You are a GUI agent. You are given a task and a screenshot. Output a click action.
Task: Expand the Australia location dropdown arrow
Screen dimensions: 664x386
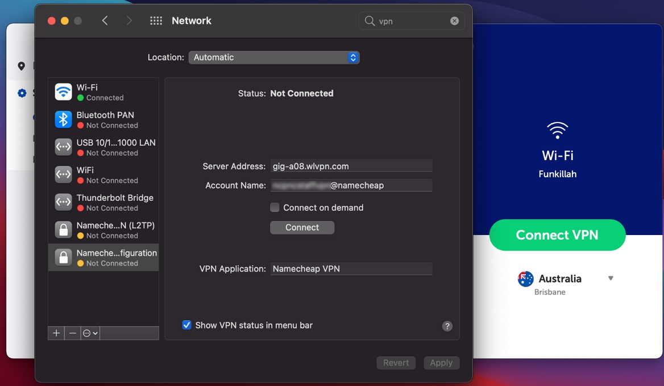(611, 278)
